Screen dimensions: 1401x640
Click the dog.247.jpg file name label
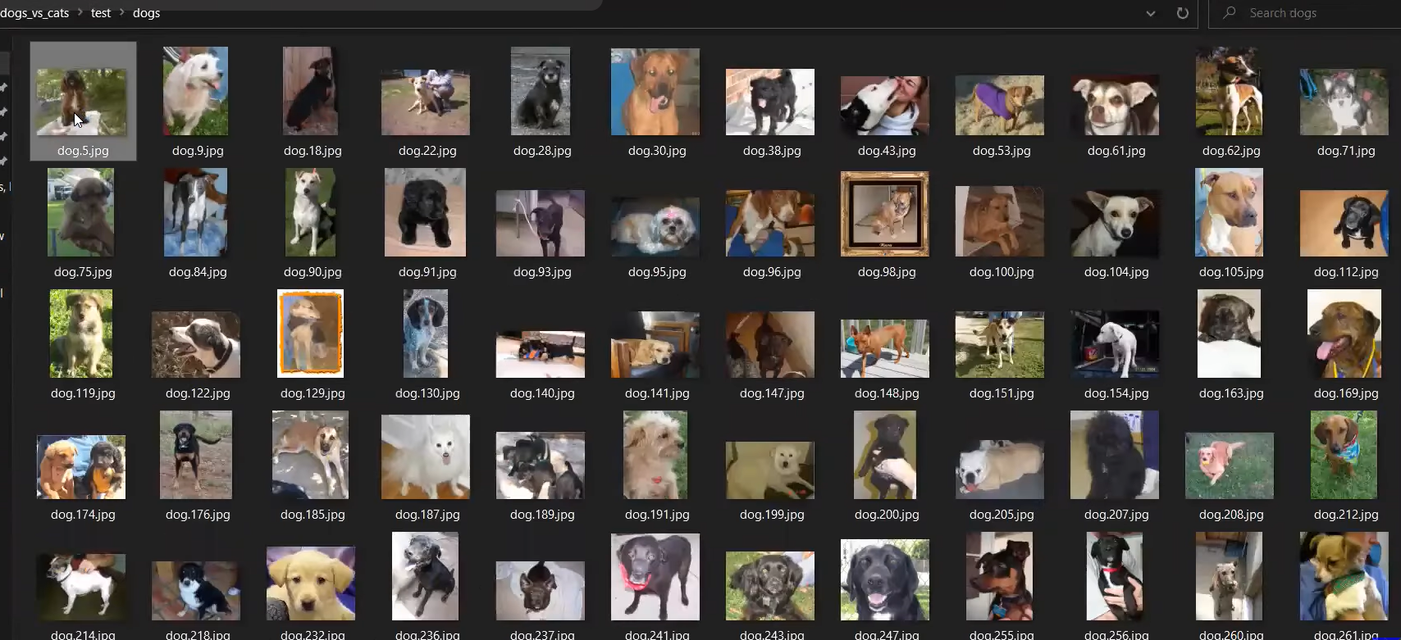click(x=887, y=634)
